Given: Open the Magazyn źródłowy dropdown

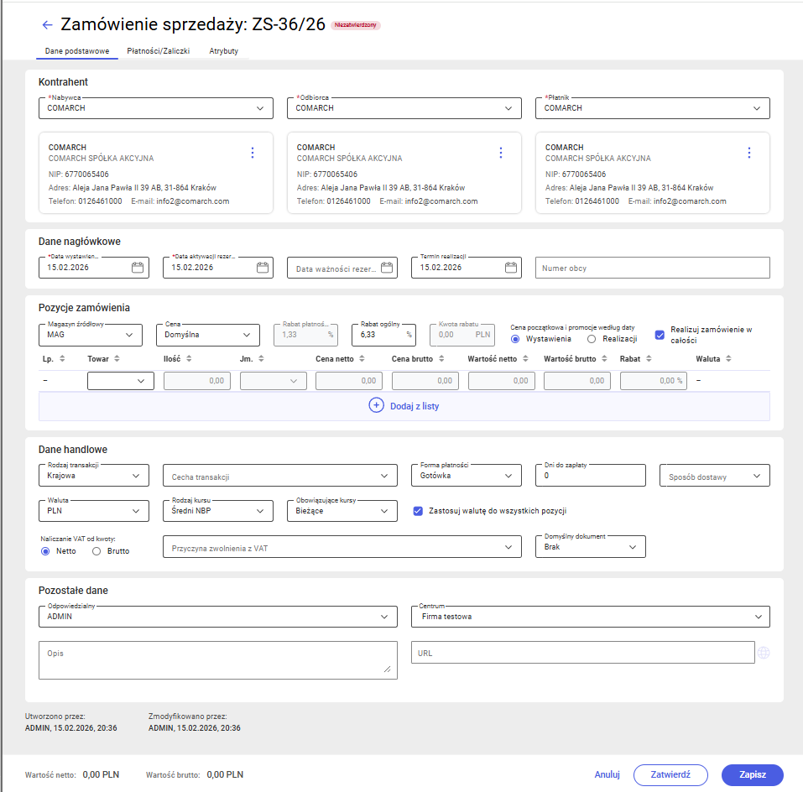Looking at the screenshot, I should click(91, 335).
